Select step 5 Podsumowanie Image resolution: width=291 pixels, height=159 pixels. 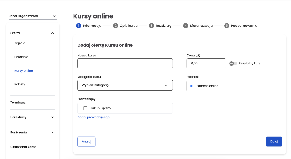click(241, 26)
